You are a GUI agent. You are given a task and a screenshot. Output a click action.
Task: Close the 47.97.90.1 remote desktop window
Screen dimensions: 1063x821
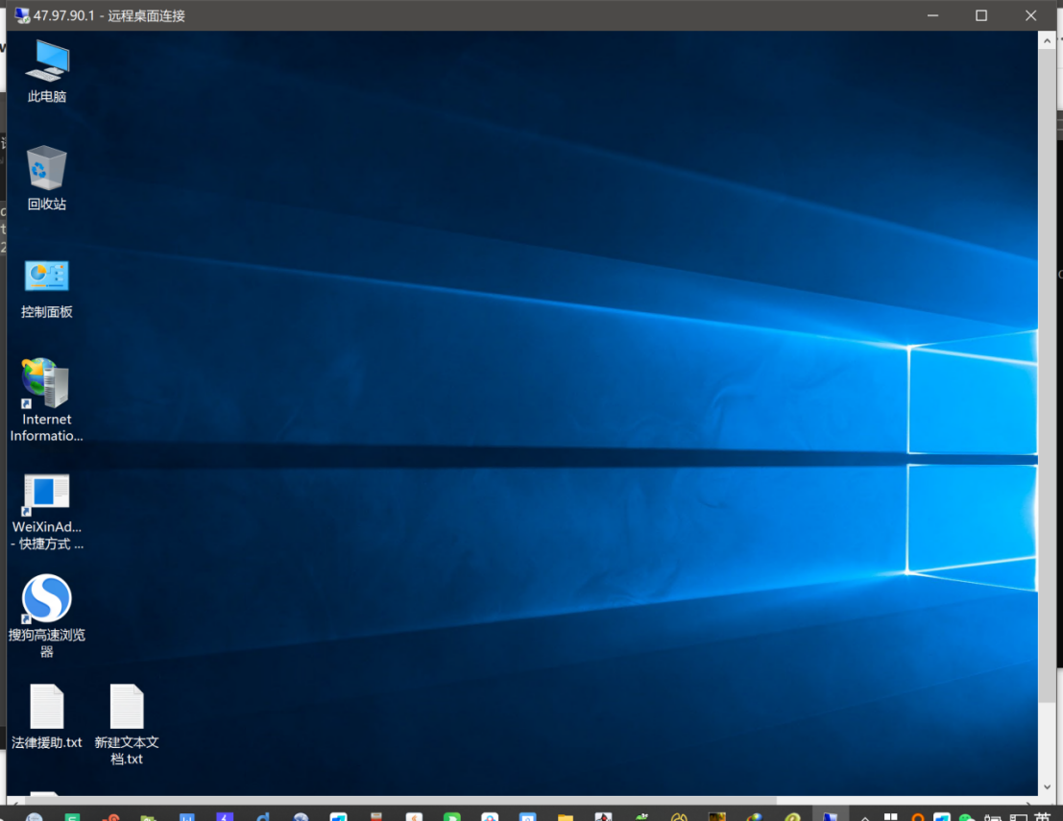coord(1031,15)
